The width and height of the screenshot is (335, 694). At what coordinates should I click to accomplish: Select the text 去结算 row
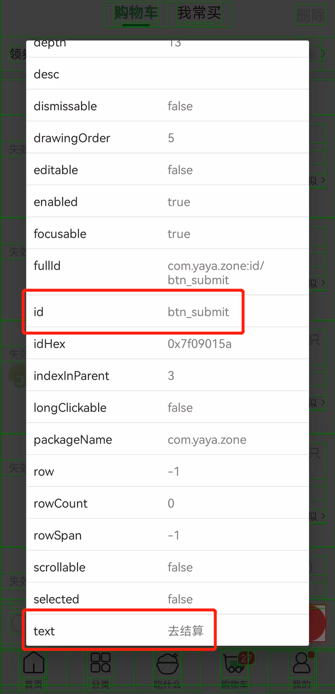point(167,631)
